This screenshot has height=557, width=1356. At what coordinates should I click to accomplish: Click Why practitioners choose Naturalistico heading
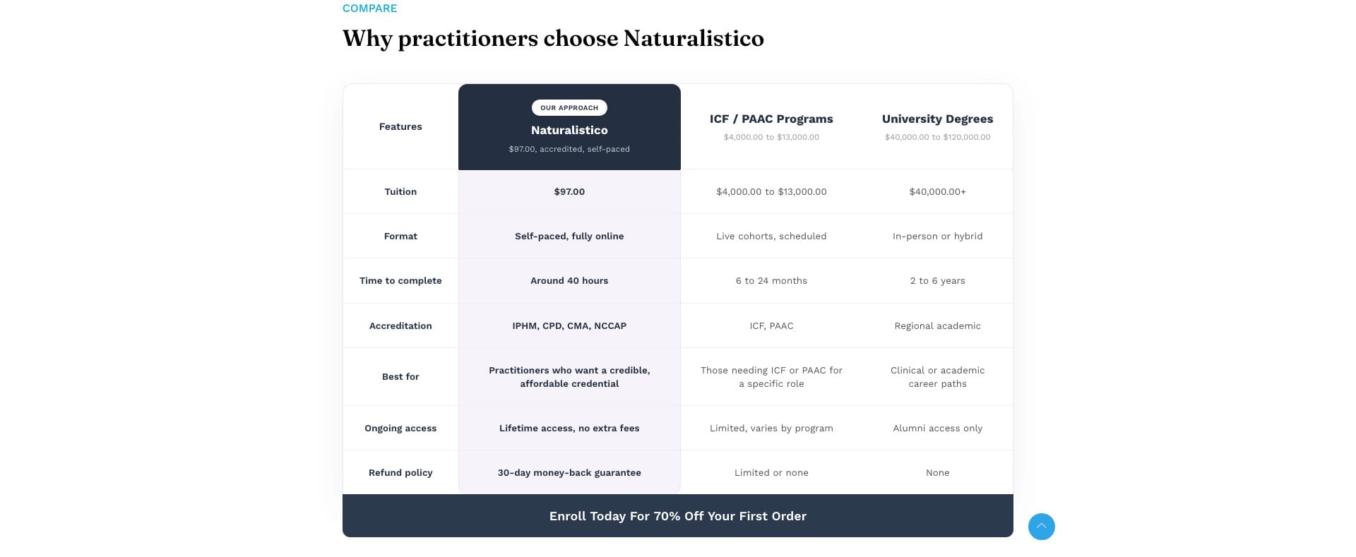pos(553,39)
